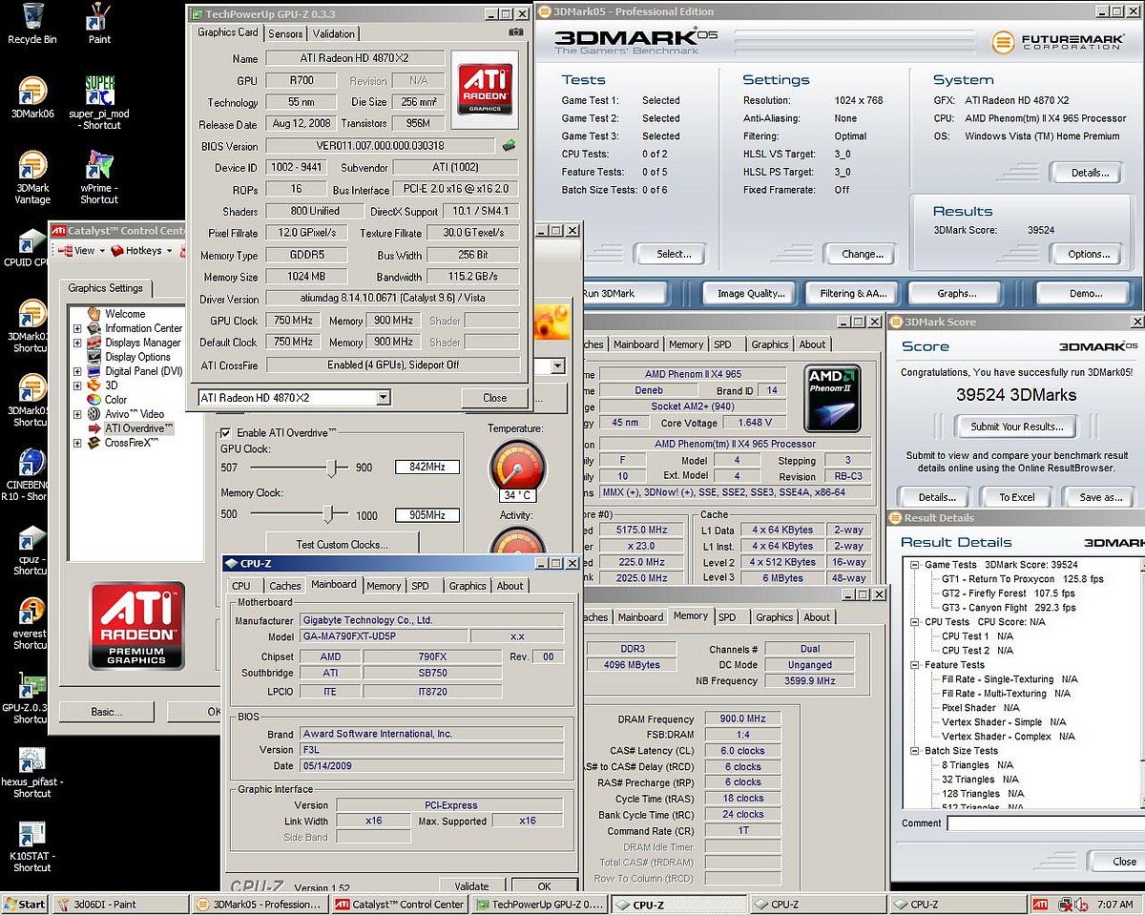The height and width of the screenshot is (916, 1145).
Task: Open the everest desktop shortcut
Action: 31,624
